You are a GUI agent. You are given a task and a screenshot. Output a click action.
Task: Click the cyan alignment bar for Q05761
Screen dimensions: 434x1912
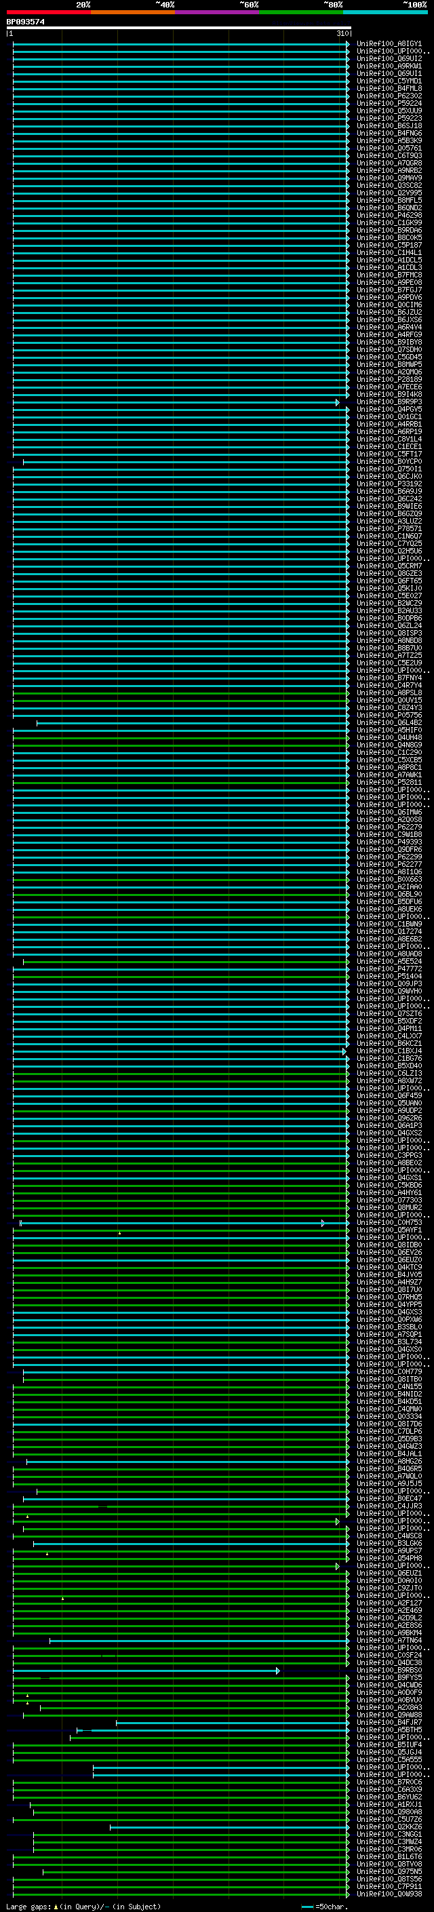pyautogui.click(x=178, y=149)
